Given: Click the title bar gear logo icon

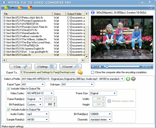Looking at the screenshot, I should [x=4, y=2].
